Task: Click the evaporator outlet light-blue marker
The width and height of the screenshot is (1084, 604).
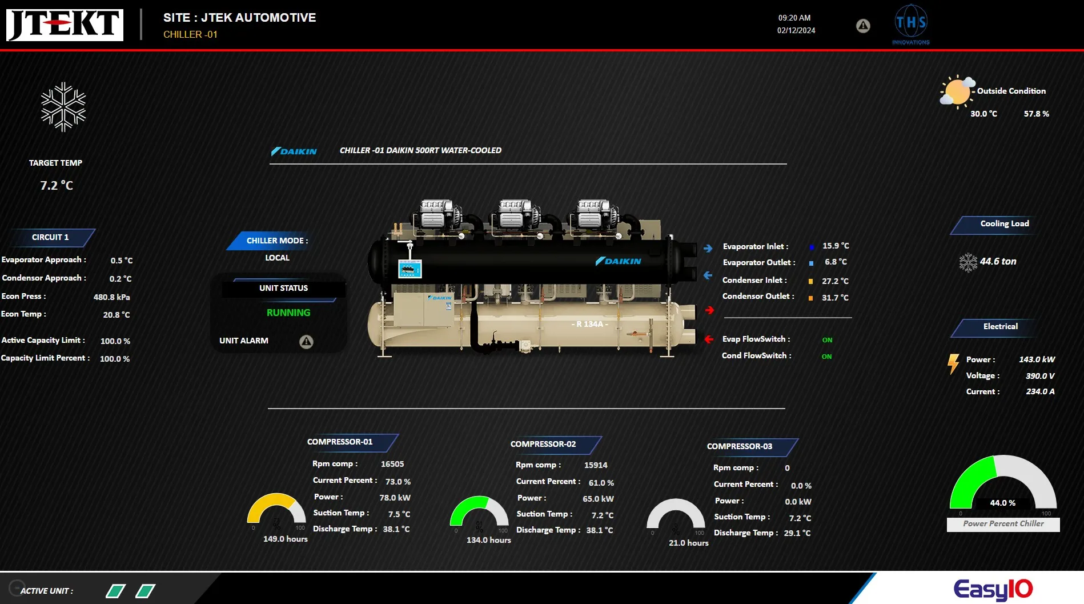Action: coord(811,263)
